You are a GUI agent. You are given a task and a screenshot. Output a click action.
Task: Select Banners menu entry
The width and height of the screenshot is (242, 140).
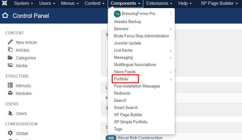pos(121,29)
